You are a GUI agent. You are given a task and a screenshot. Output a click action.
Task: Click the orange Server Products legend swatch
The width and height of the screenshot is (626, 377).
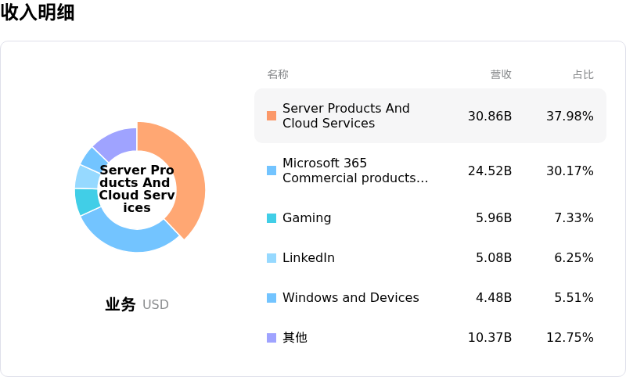click(272, 116)
